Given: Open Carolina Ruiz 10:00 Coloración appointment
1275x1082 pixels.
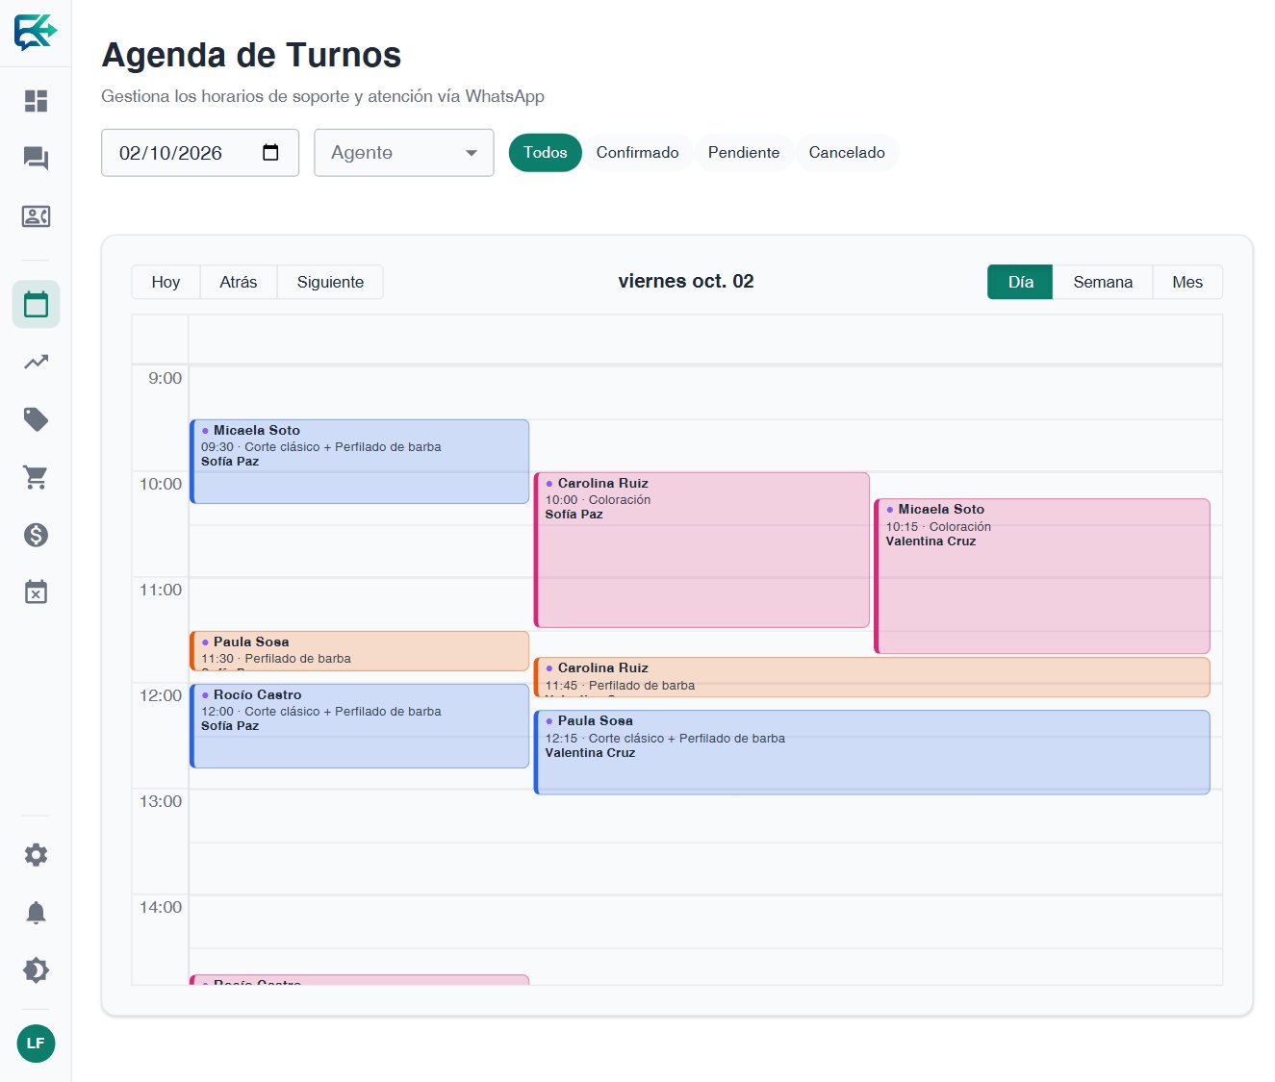Looking at the screenshot, I should click(702, 550).
